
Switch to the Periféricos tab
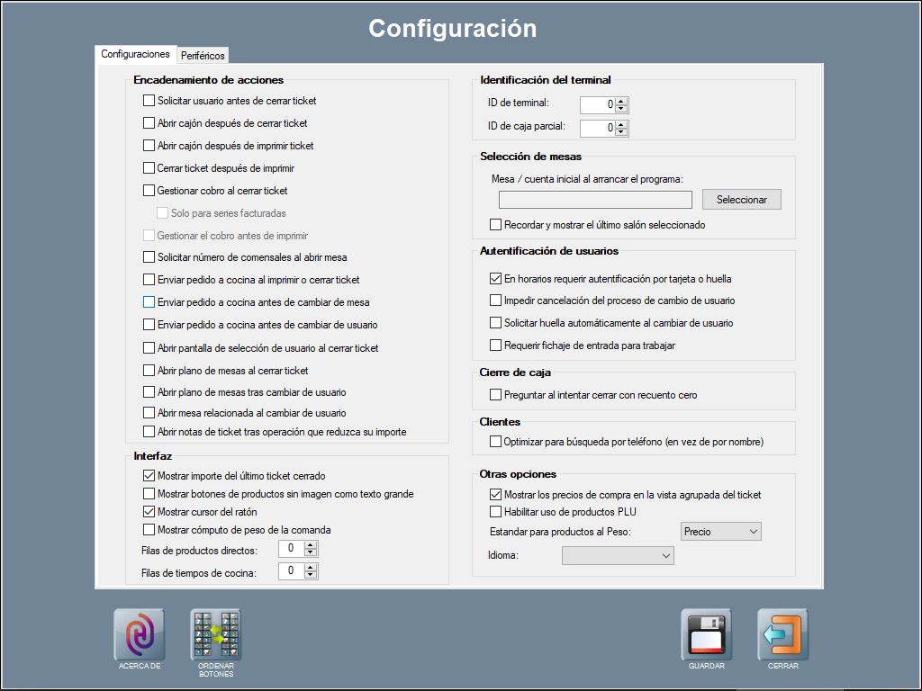click(x=203, y=56)
